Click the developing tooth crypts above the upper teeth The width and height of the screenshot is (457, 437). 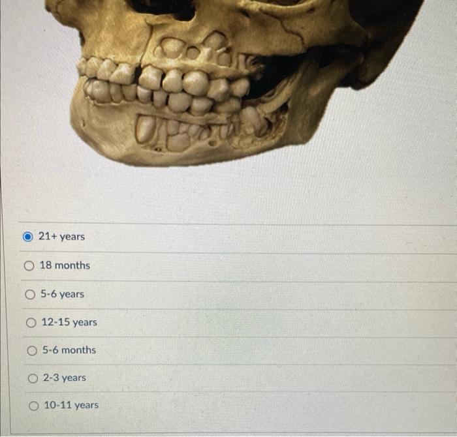[194, 48]
